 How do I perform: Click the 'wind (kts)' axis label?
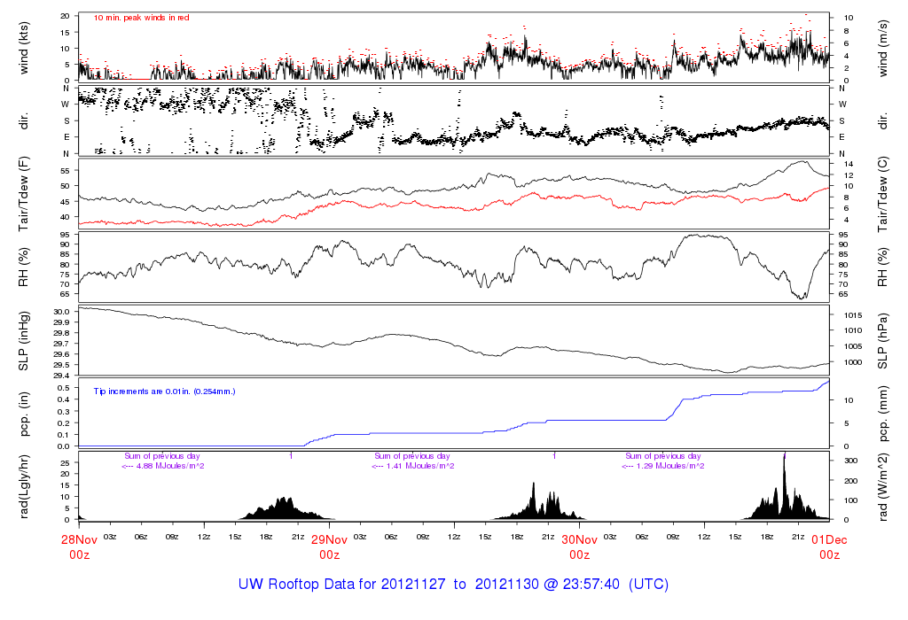24,48
